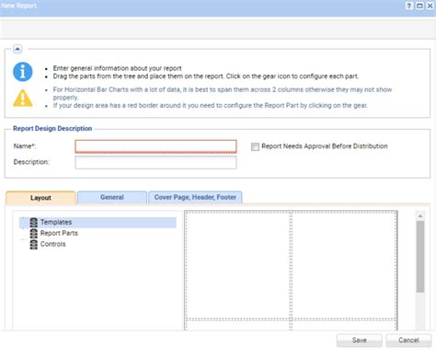Switch to the Layout tab
This screenshot has height=350, width=436.
pyautogui.click(x=40, y=198)
